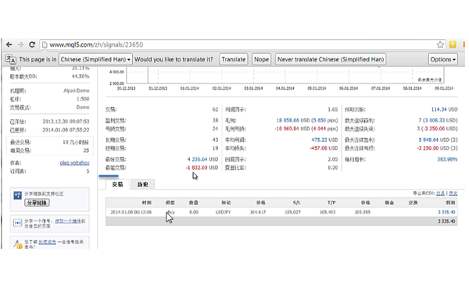Click the open price 104.617
The width and height of the screenshot is (469, 287).
[258, 212]
